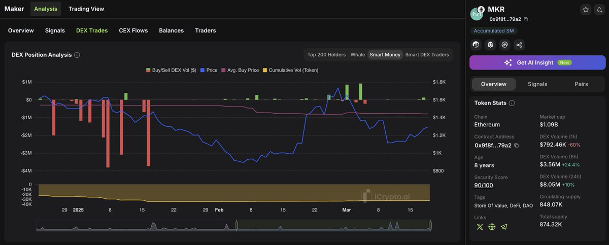Open the Overview tab in main navigation
Screen dimensions: 609x245
tap(21, 30)
